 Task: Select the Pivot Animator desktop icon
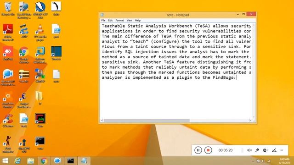8,144
